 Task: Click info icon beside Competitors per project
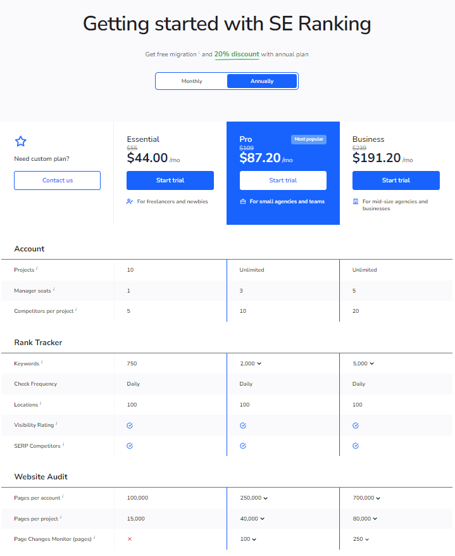pyautogui.click(x=76, y=309)
